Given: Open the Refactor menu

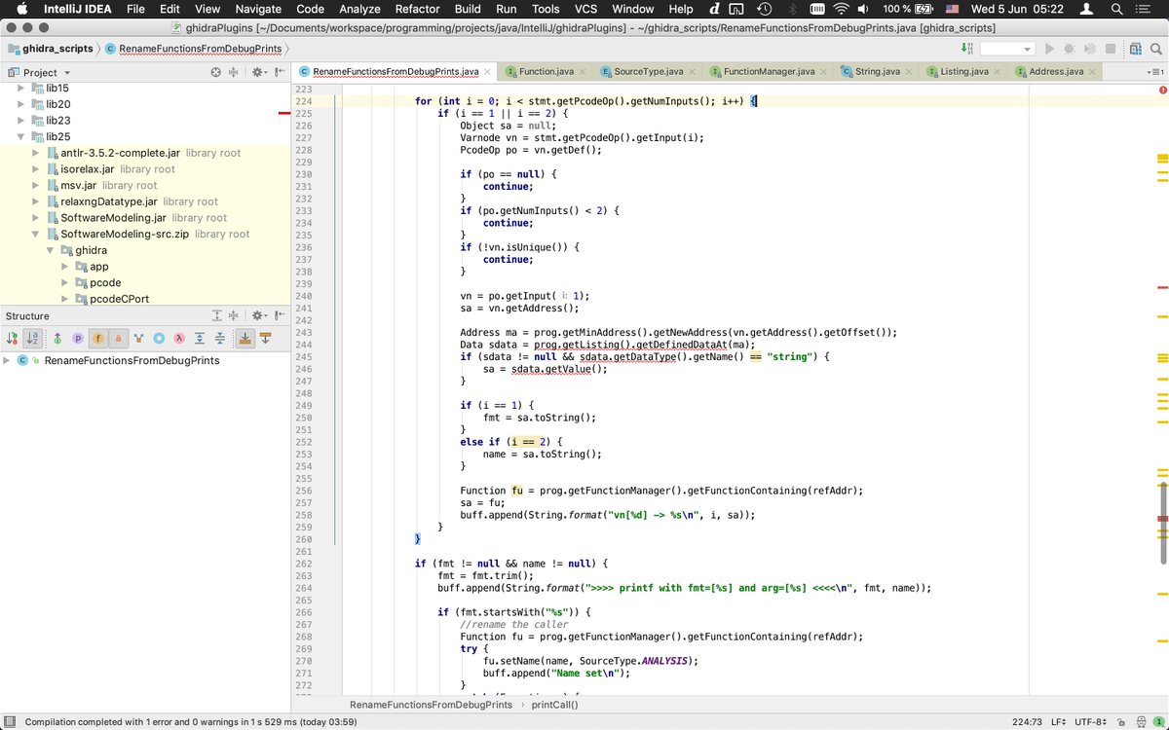Looking at the screenshot, I should [417, 9].
